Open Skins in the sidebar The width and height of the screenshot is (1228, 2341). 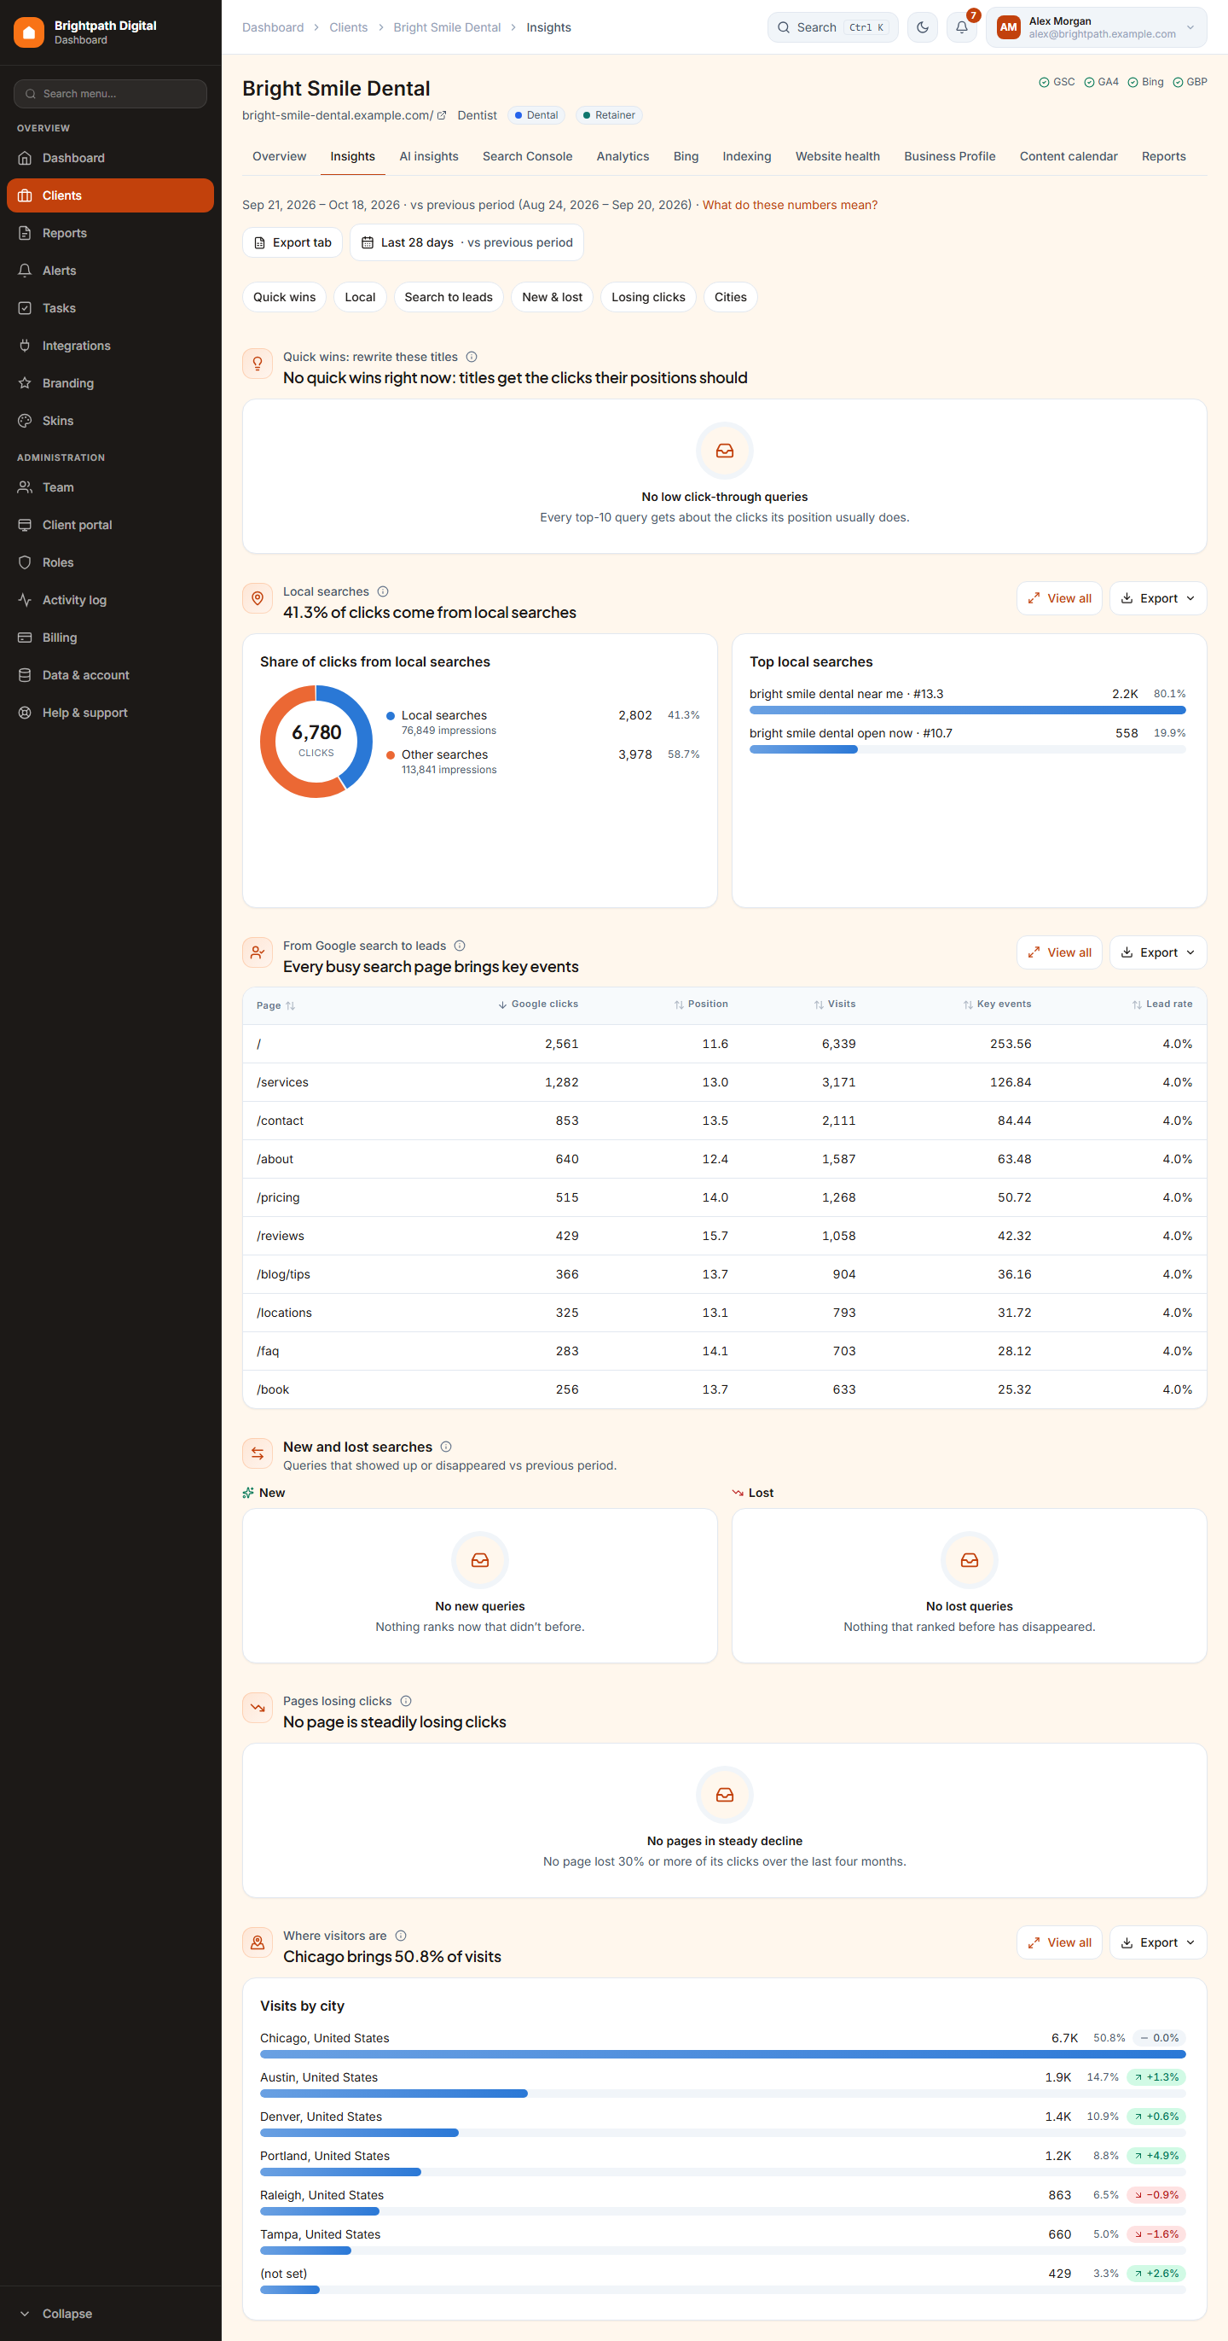tap(110, 421)
